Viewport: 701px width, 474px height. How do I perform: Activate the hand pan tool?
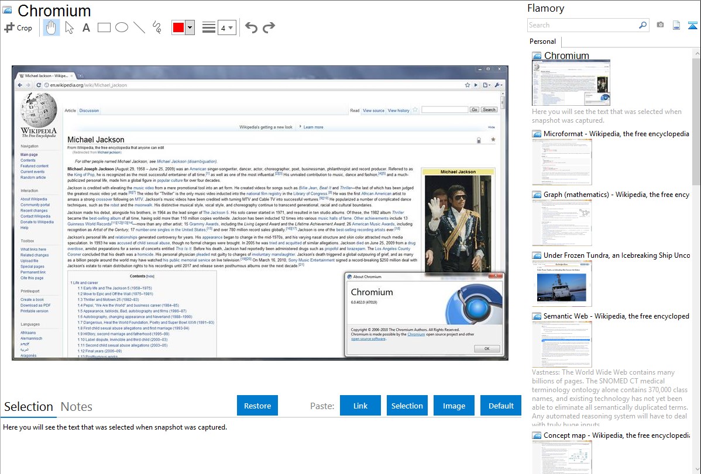tap(51, 27)
